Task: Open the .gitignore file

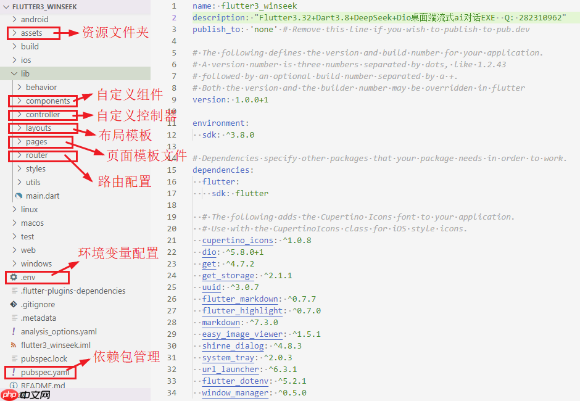Action: pyautogui.click(x=38, y=304)
